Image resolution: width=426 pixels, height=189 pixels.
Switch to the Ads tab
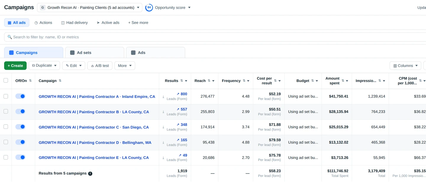pyautogui.click(x=156, y=52)
